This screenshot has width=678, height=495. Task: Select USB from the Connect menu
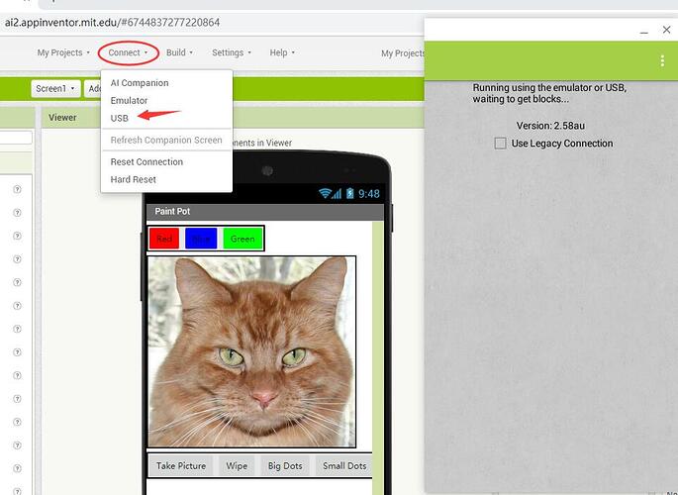(120, 118)
